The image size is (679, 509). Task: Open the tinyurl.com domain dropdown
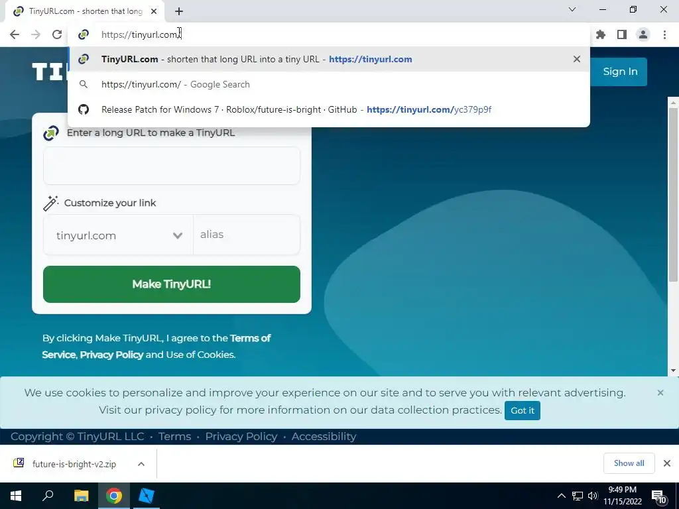click(x=118, y=235)
